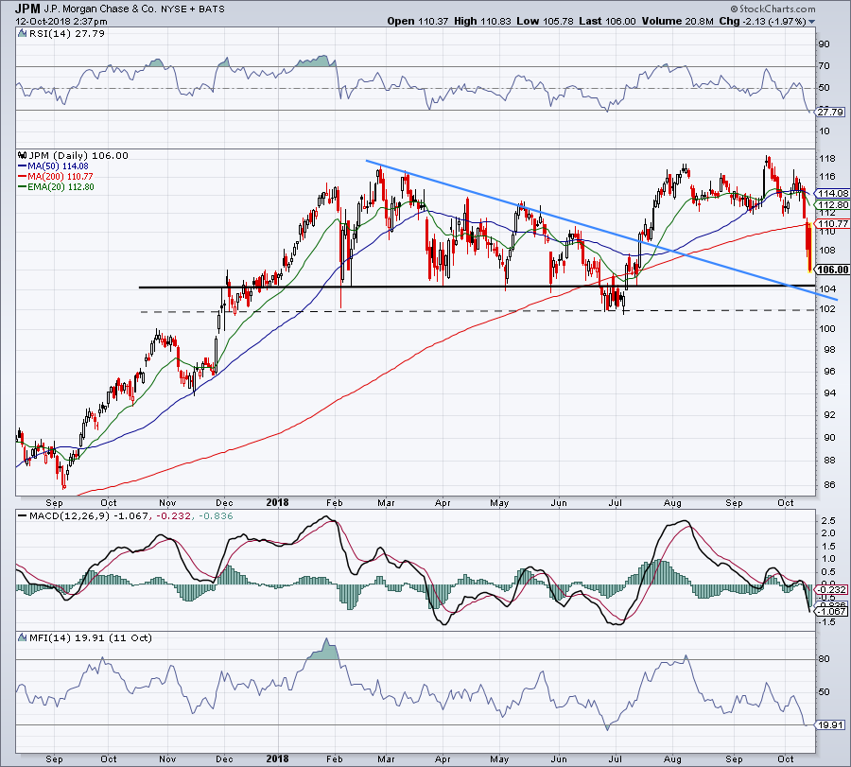Click the 2.5 label on MACD axis
The width and height of the screenshot is (851, 767).
(828, 520)
